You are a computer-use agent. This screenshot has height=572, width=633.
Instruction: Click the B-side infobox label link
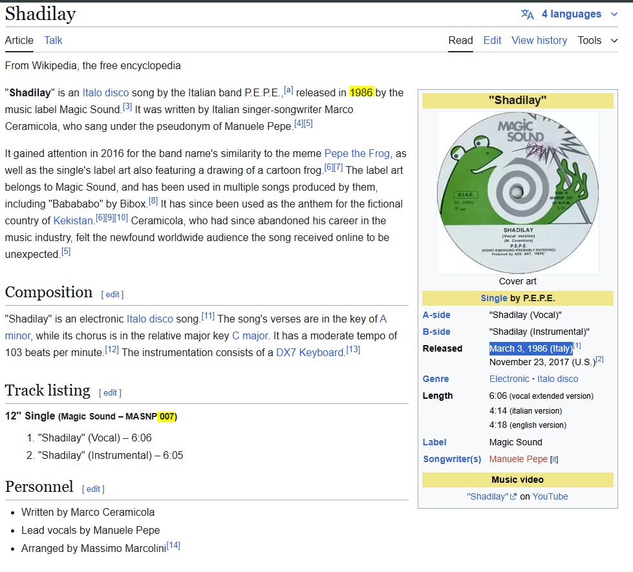click(x=436, y=332)
